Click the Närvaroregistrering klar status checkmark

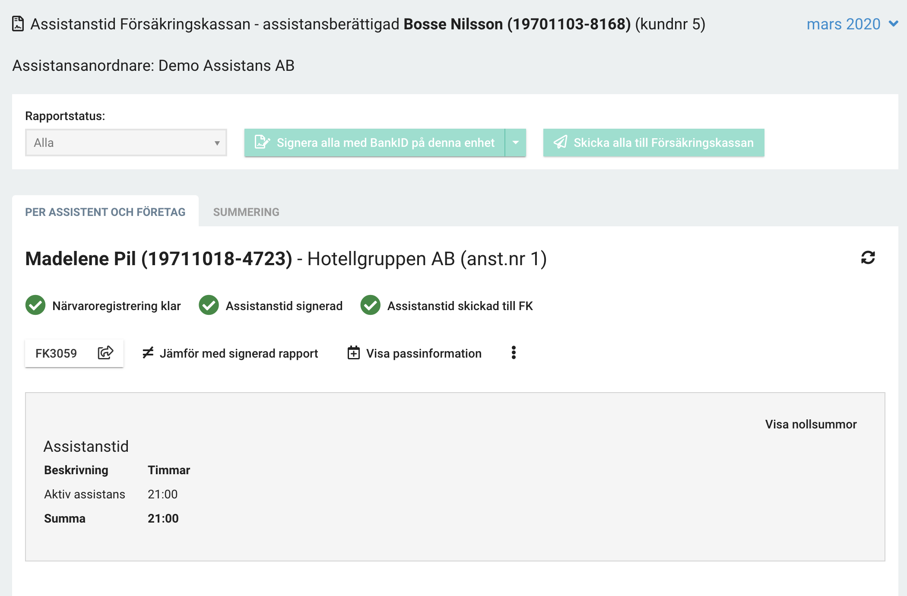tap(35, 306)
